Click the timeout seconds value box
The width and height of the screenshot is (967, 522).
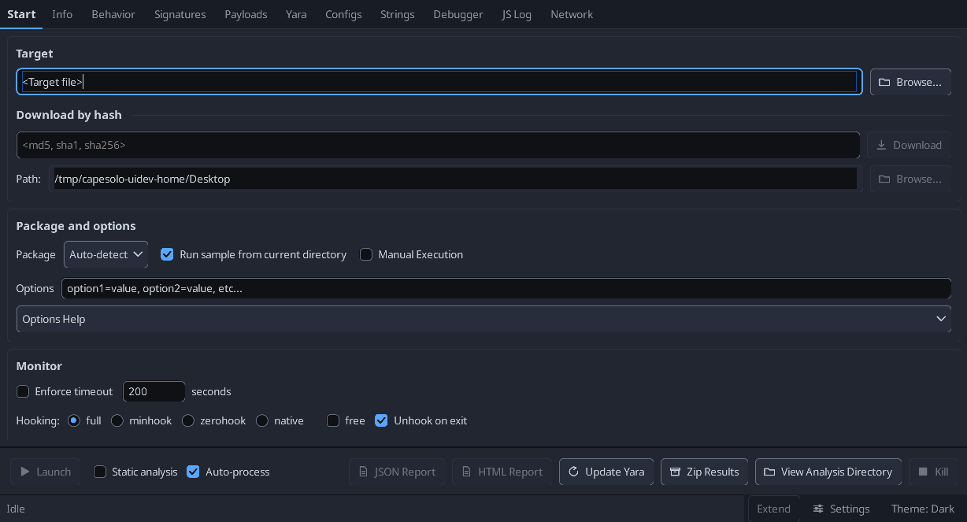154,391
